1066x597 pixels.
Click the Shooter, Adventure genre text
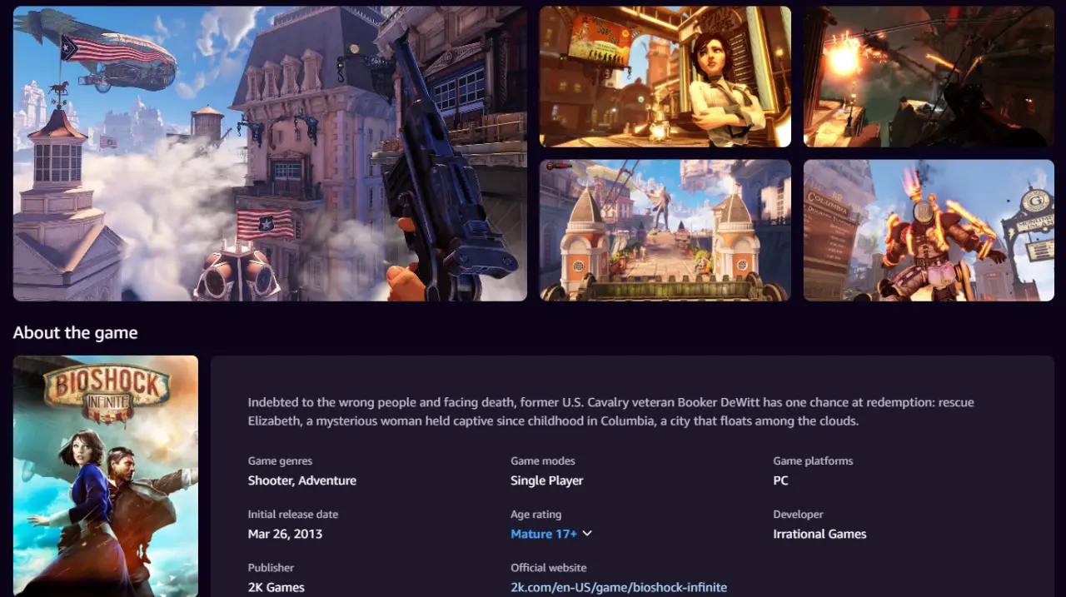[x=302, y=480]
